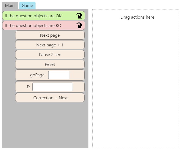Click the 'Drag actions here' placeholder text
The image size is (182, 150).
[x=137, y=17]
